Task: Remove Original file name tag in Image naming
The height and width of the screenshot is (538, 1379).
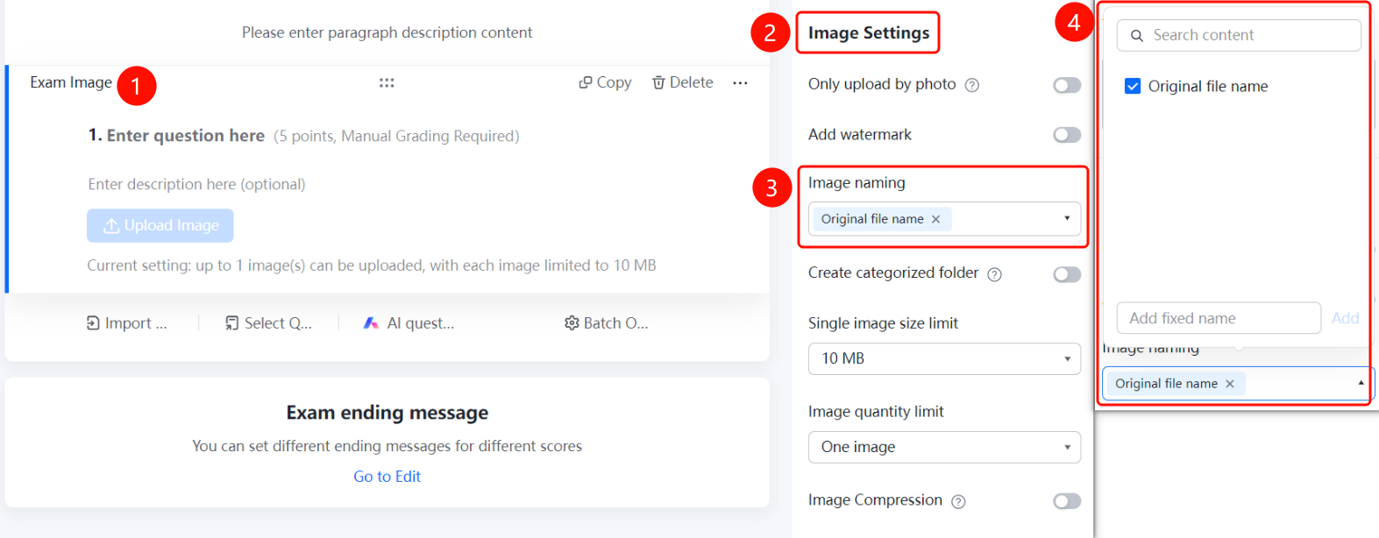Action: click(935, 219)
